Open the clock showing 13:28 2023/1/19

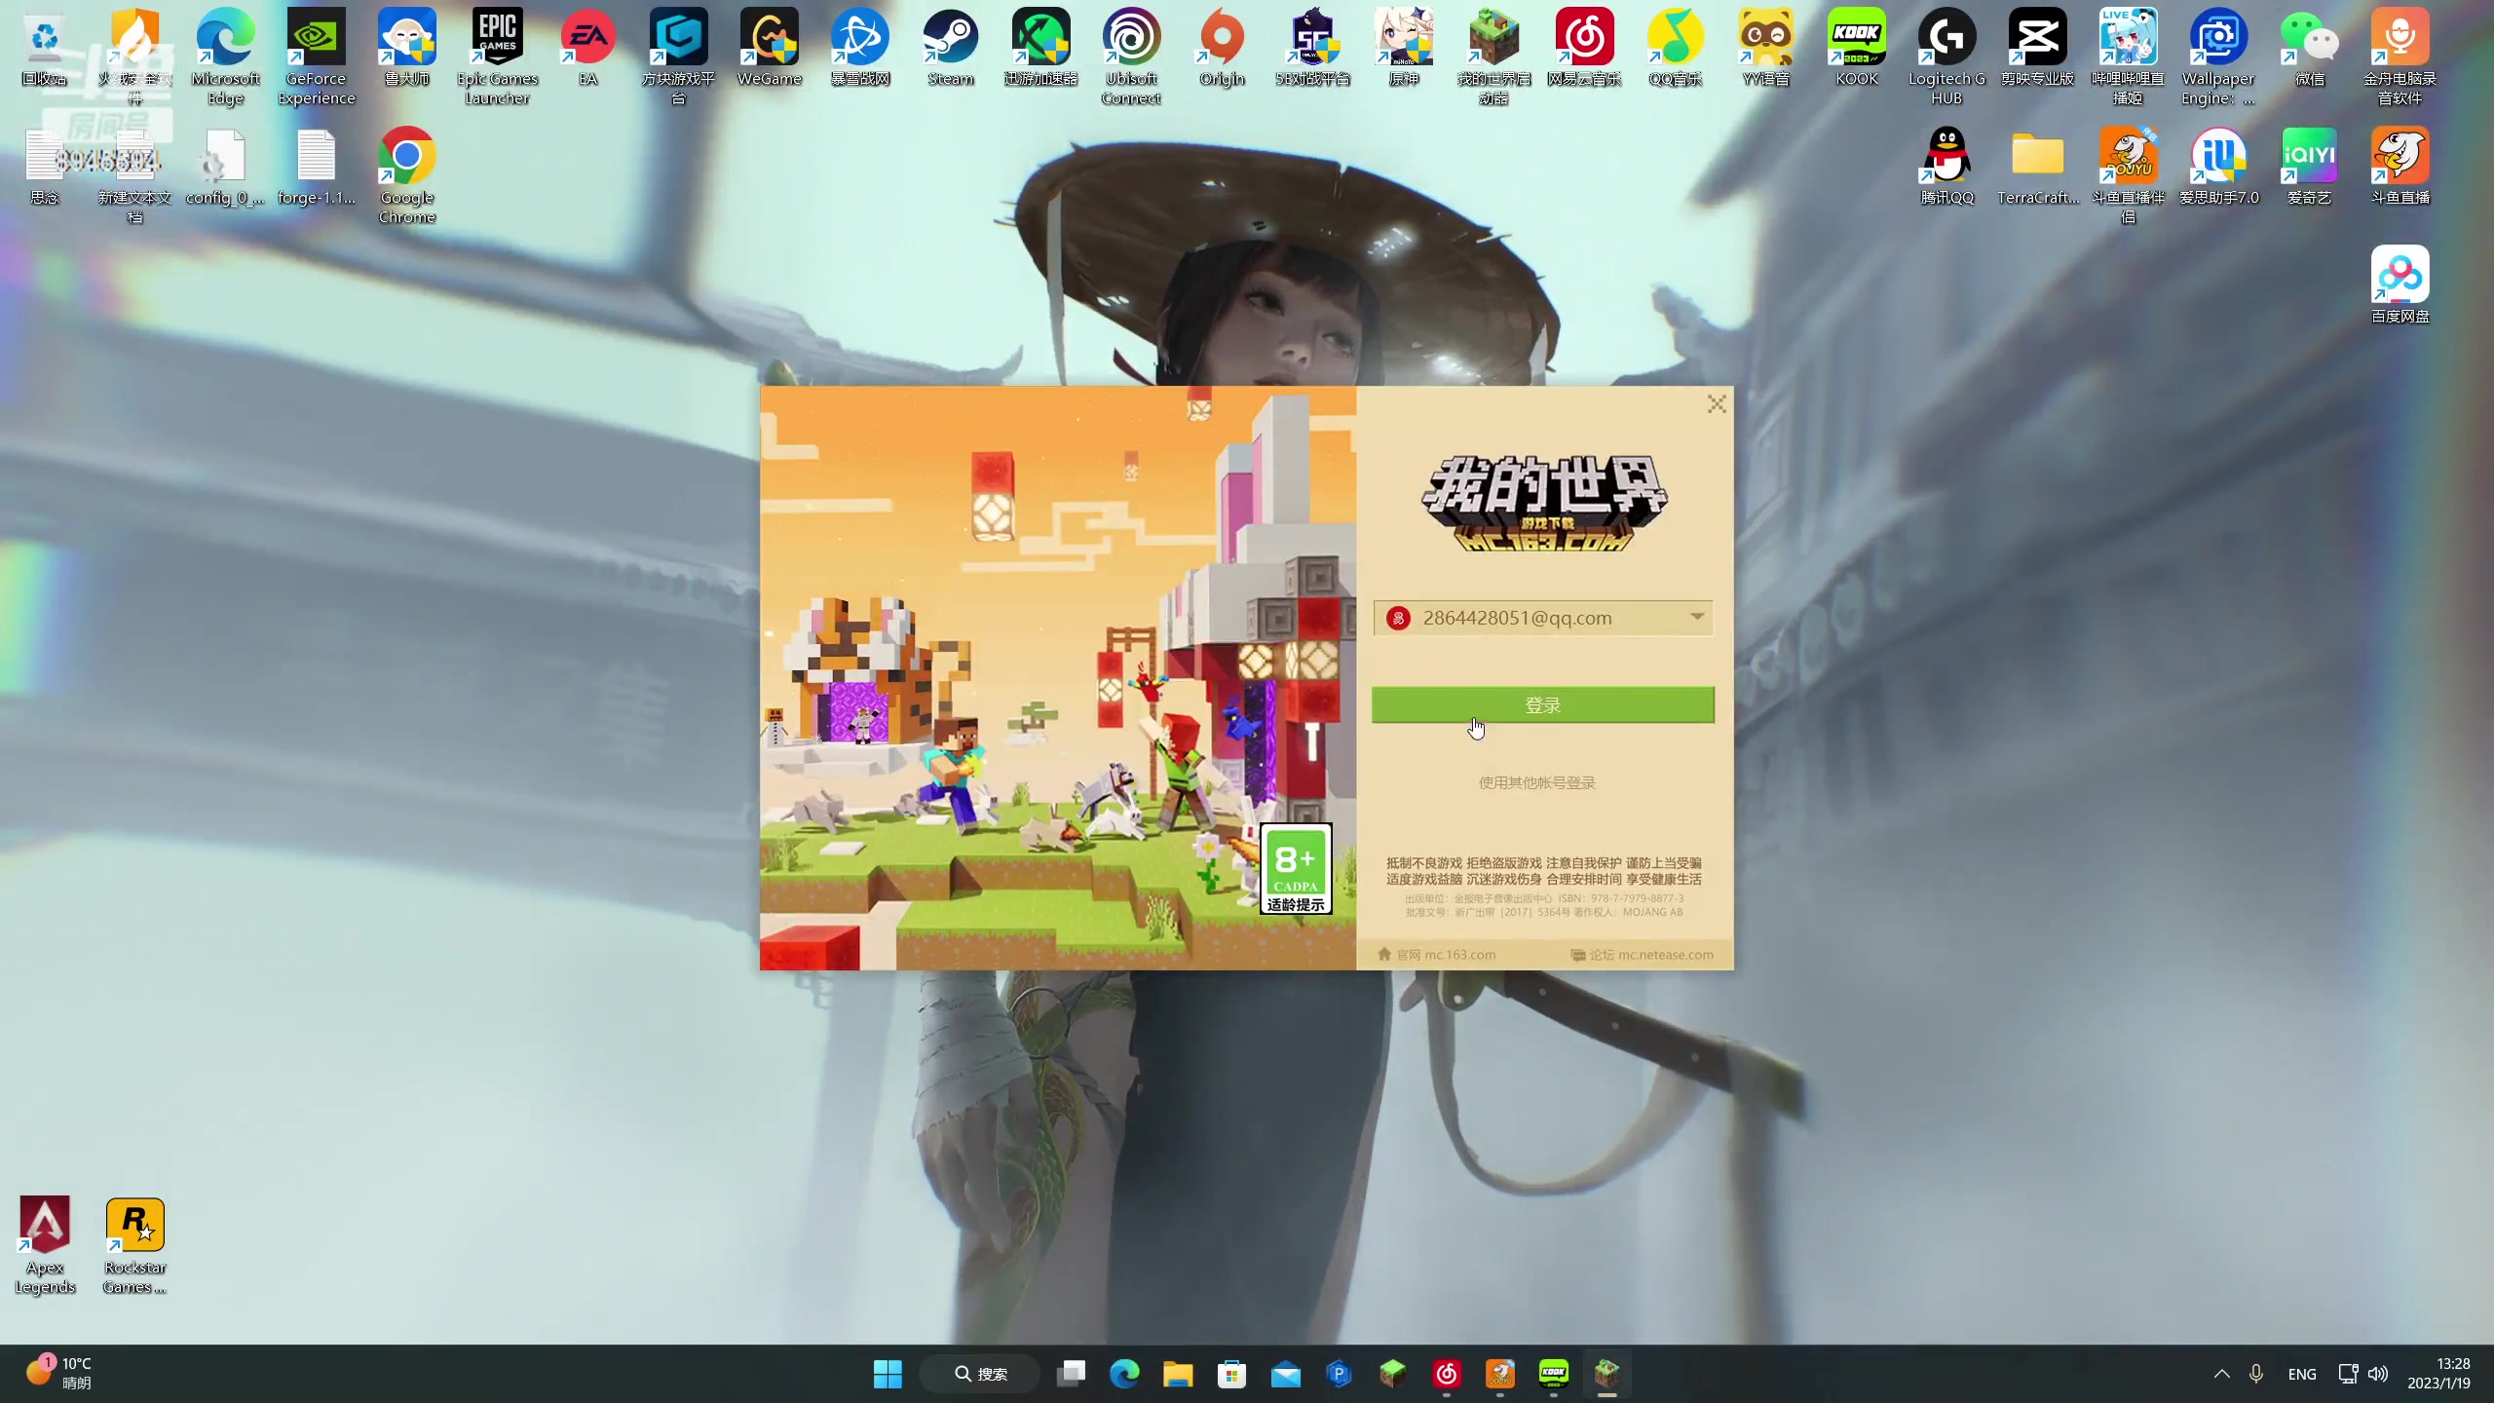2438,1374
